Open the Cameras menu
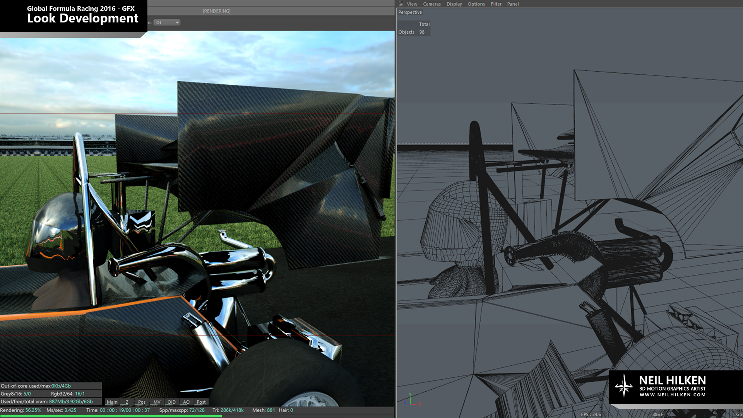The height and width of the screenshot is (418, 743). click(x=432, y=4)
